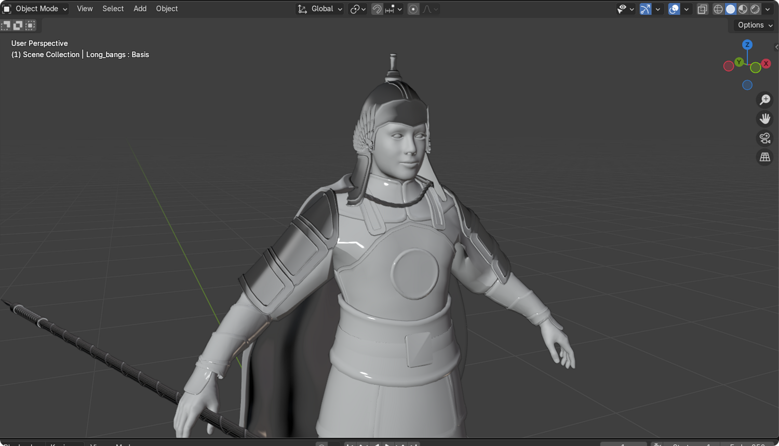This screenshot has width=779, height=446.
Task: Click the red X axis on the navigation gizmo
Action: click(766, 63)
